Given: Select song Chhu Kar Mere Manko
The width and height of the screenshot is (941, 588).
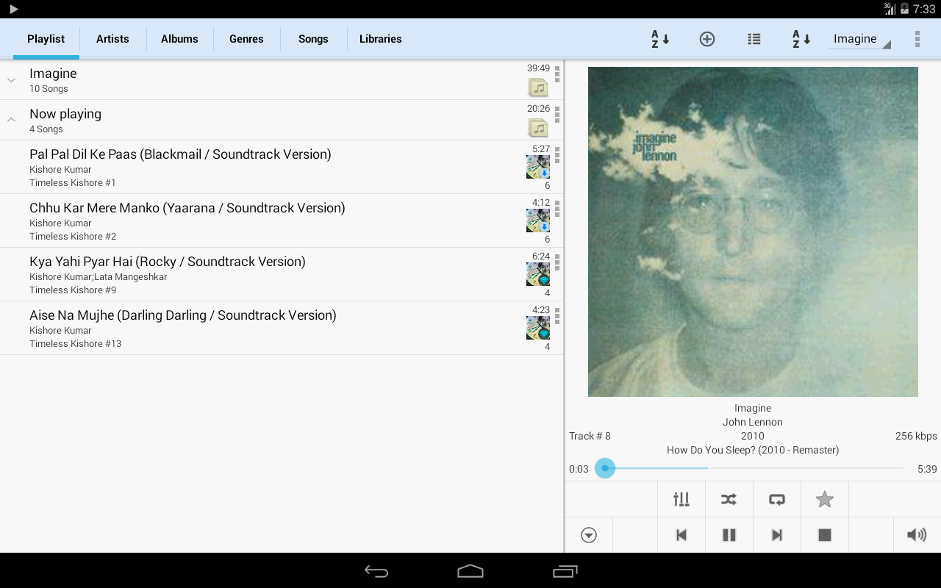Looking at the screenshot, I should pos(282,220).
